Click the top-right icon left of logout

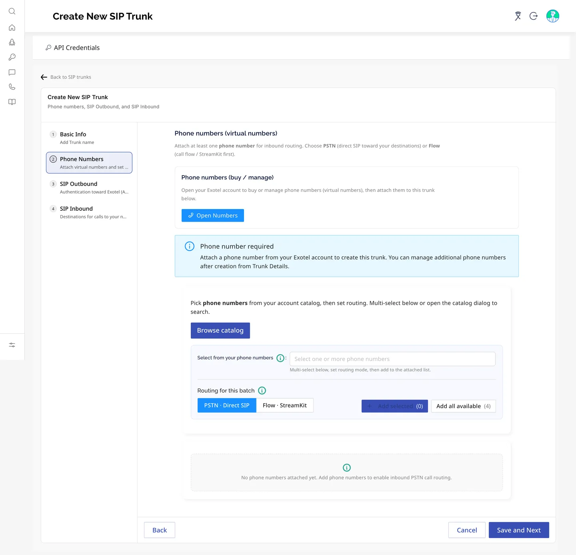(x=518, y=16)
